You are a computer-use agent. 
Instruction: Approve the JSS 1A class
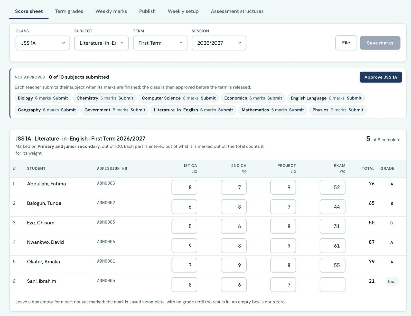tap(381, 77)
